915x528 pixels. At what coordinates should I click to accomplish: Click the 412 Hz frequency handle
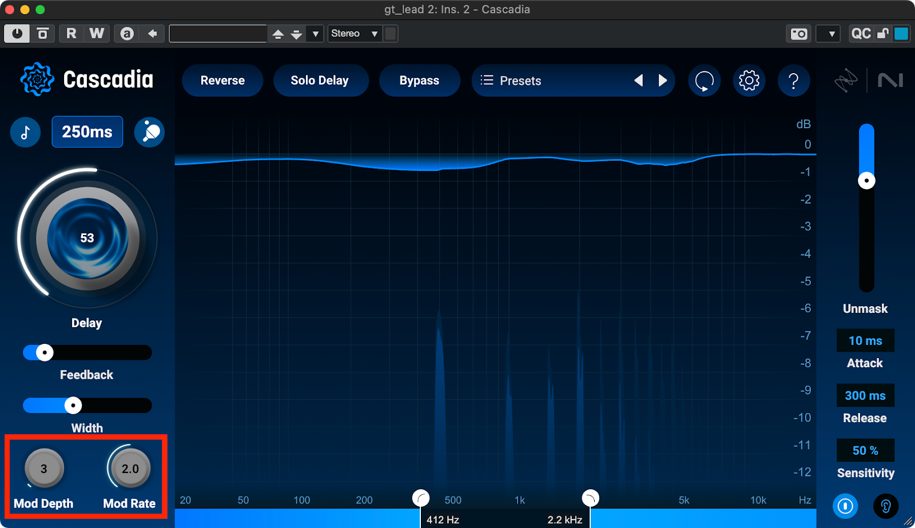[421, 498]
